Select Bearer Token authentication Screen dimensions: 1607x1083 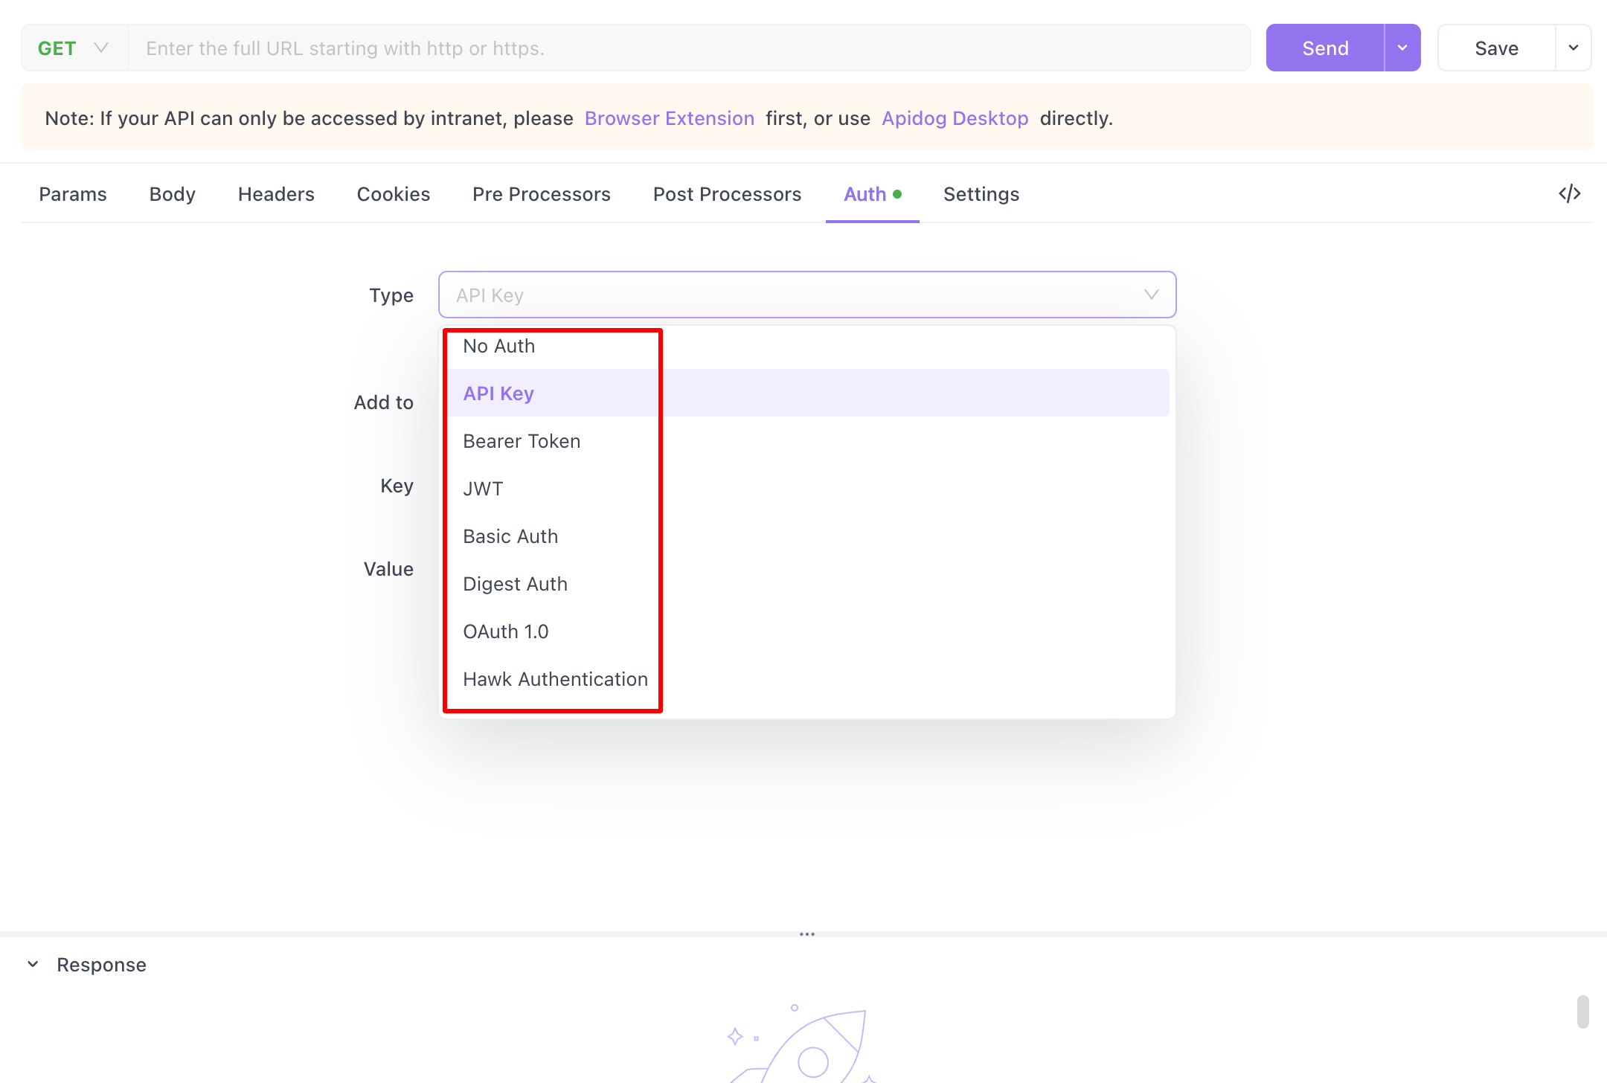(522, 440)
